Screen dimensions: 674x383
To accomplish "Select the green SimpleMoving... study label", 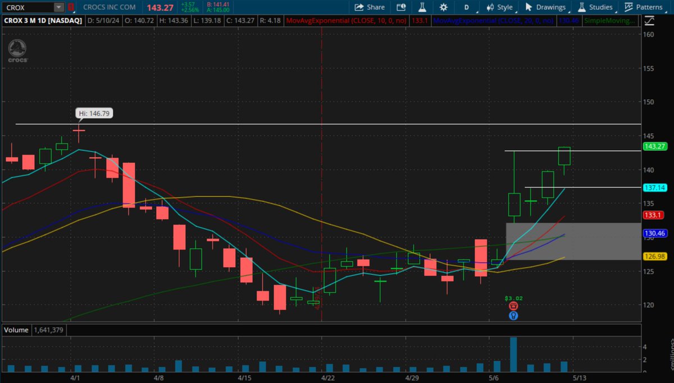I will (611, 21).
